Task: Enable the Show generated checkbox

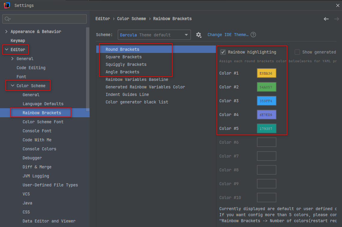Action: pos(297,52)
